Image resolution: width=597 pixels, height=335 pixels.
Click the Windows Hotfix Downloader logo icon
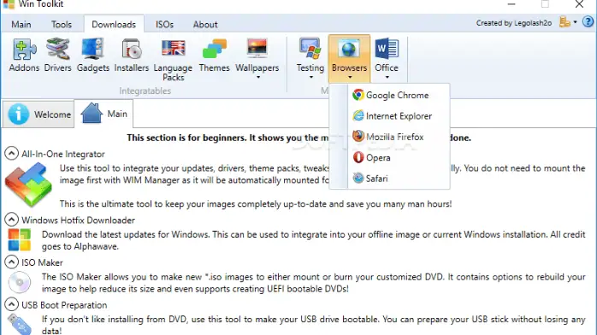(x=20, y=239)
